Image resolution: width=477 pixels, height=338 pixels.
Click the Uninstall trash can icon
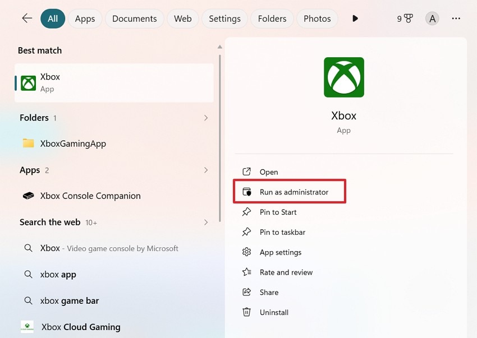246,312
